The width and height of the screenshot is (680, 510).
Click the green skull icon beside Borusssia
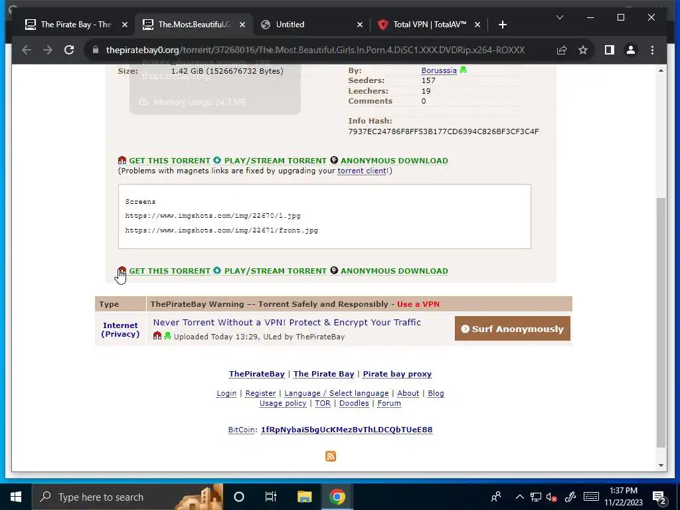pyautogui.click(x=463, y=70)
